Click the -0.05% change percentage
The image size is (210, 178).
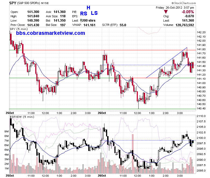[188, 12]
